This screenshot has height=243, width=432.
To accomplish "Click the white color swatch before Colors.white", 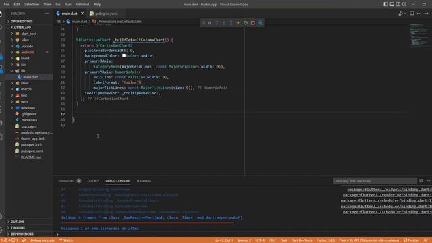I will [124, 55].
